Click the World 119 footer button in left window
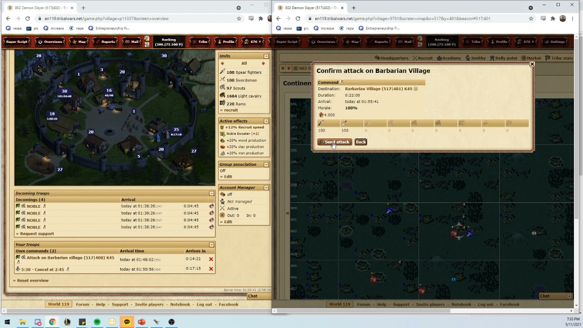Image resolution: width=583 pixels, height=328 pixels. (x=59, y=304)
